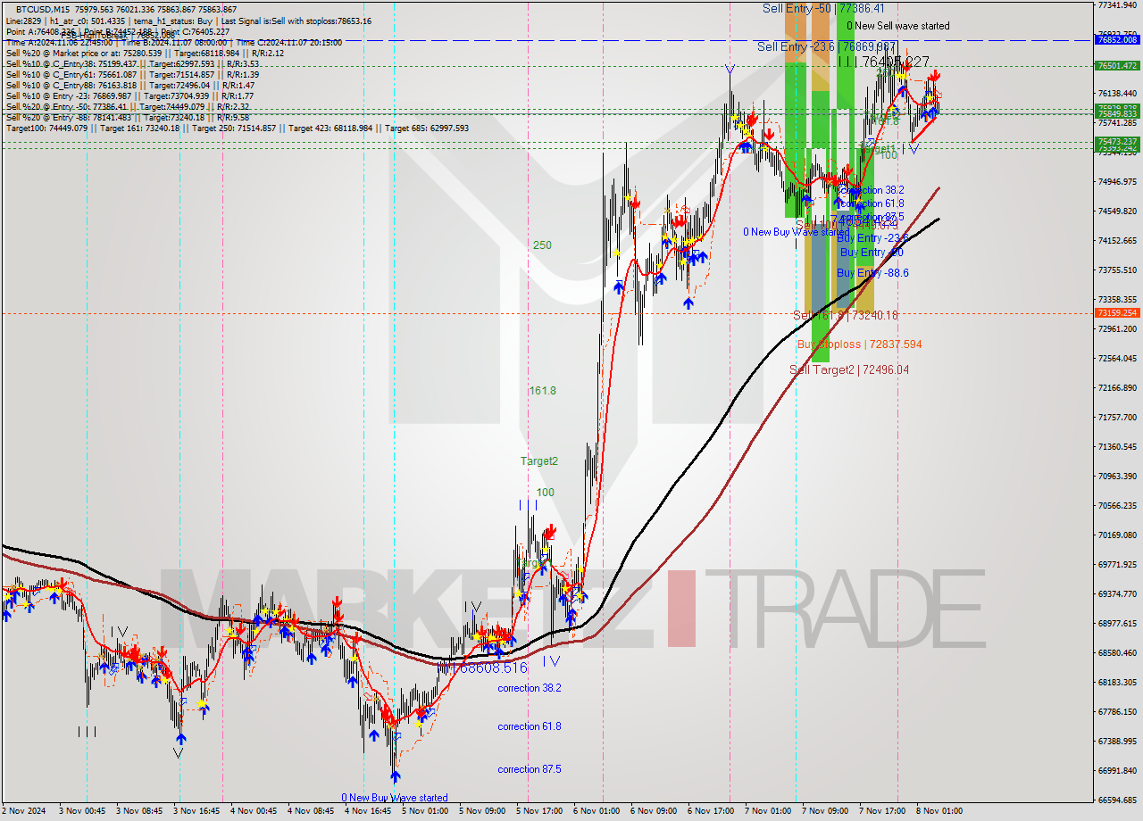Click the blue 76852.008 price tag
Image resolution: width=1143 pixels, height=821 pixels.
pyautogui.click(x=1118, y=40)
